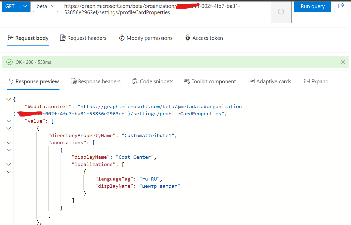Collapse the object above directoryPropertyName
This screenshot has width=351, height=225.
click(x=9, y=128)
